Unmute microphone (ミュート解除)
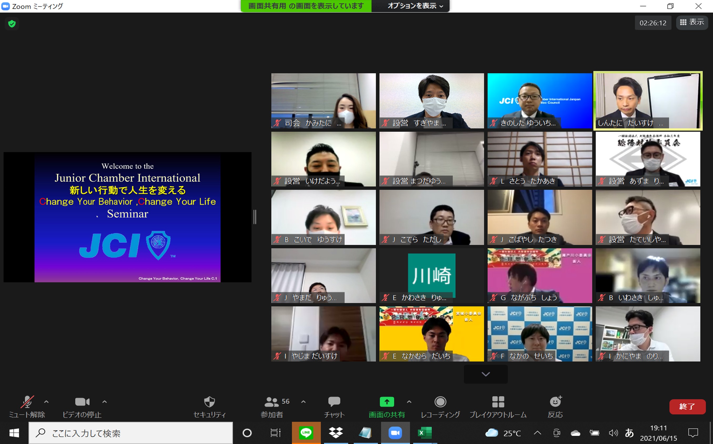The height and width of the screenshot is (444, 713). point(27,402)
